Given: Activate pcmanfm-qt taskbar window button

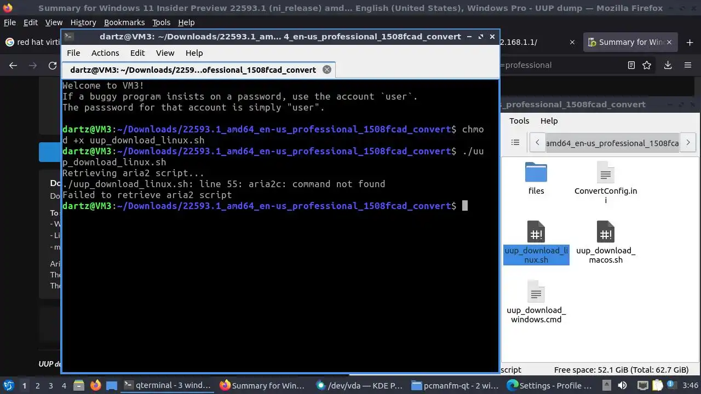Looking at the screenshot, I should [x=455, y=385].
